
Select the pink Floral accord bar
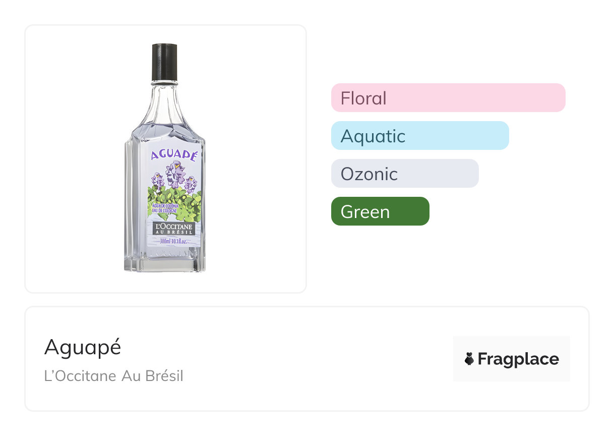(x=448, y=97)
